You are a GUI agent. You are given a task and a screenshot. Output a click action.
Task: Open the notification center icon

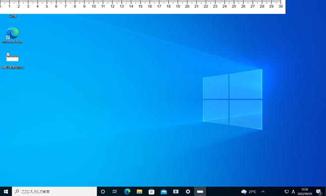click(x=319, y=192)
